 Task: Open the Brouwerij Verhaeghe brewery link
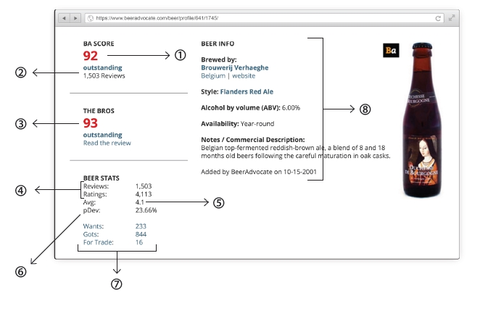click(235, 67)
